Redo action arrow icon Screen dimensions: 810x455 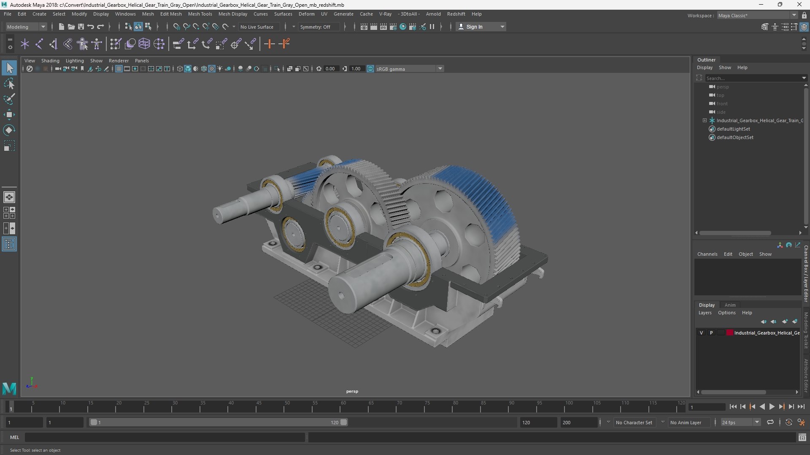100,27
